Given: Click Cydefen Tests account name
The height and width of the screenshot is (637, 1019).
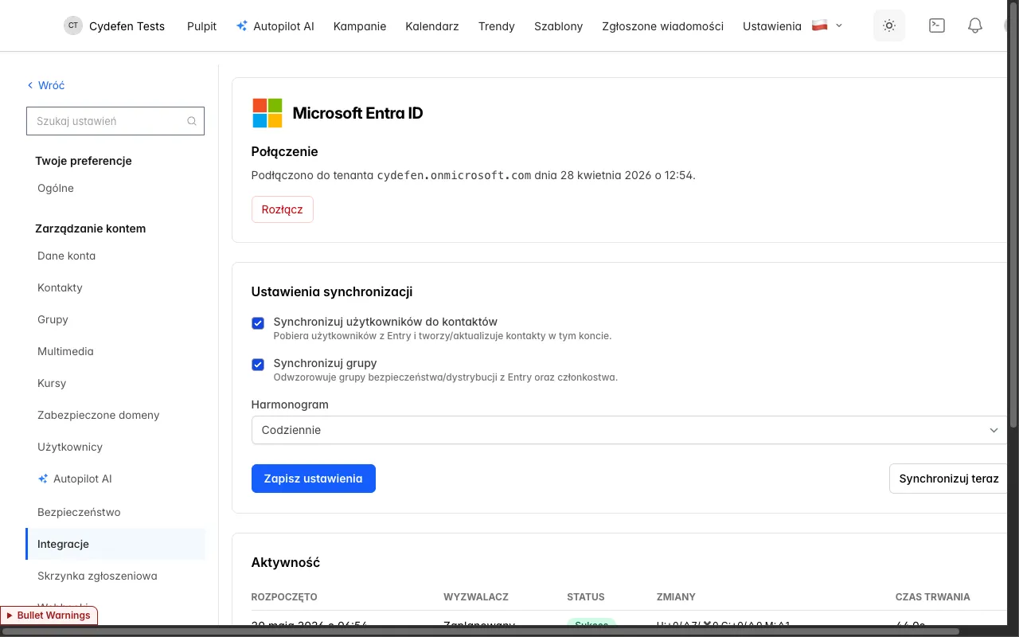Looking at the screenshot, I should click(127, 25).
